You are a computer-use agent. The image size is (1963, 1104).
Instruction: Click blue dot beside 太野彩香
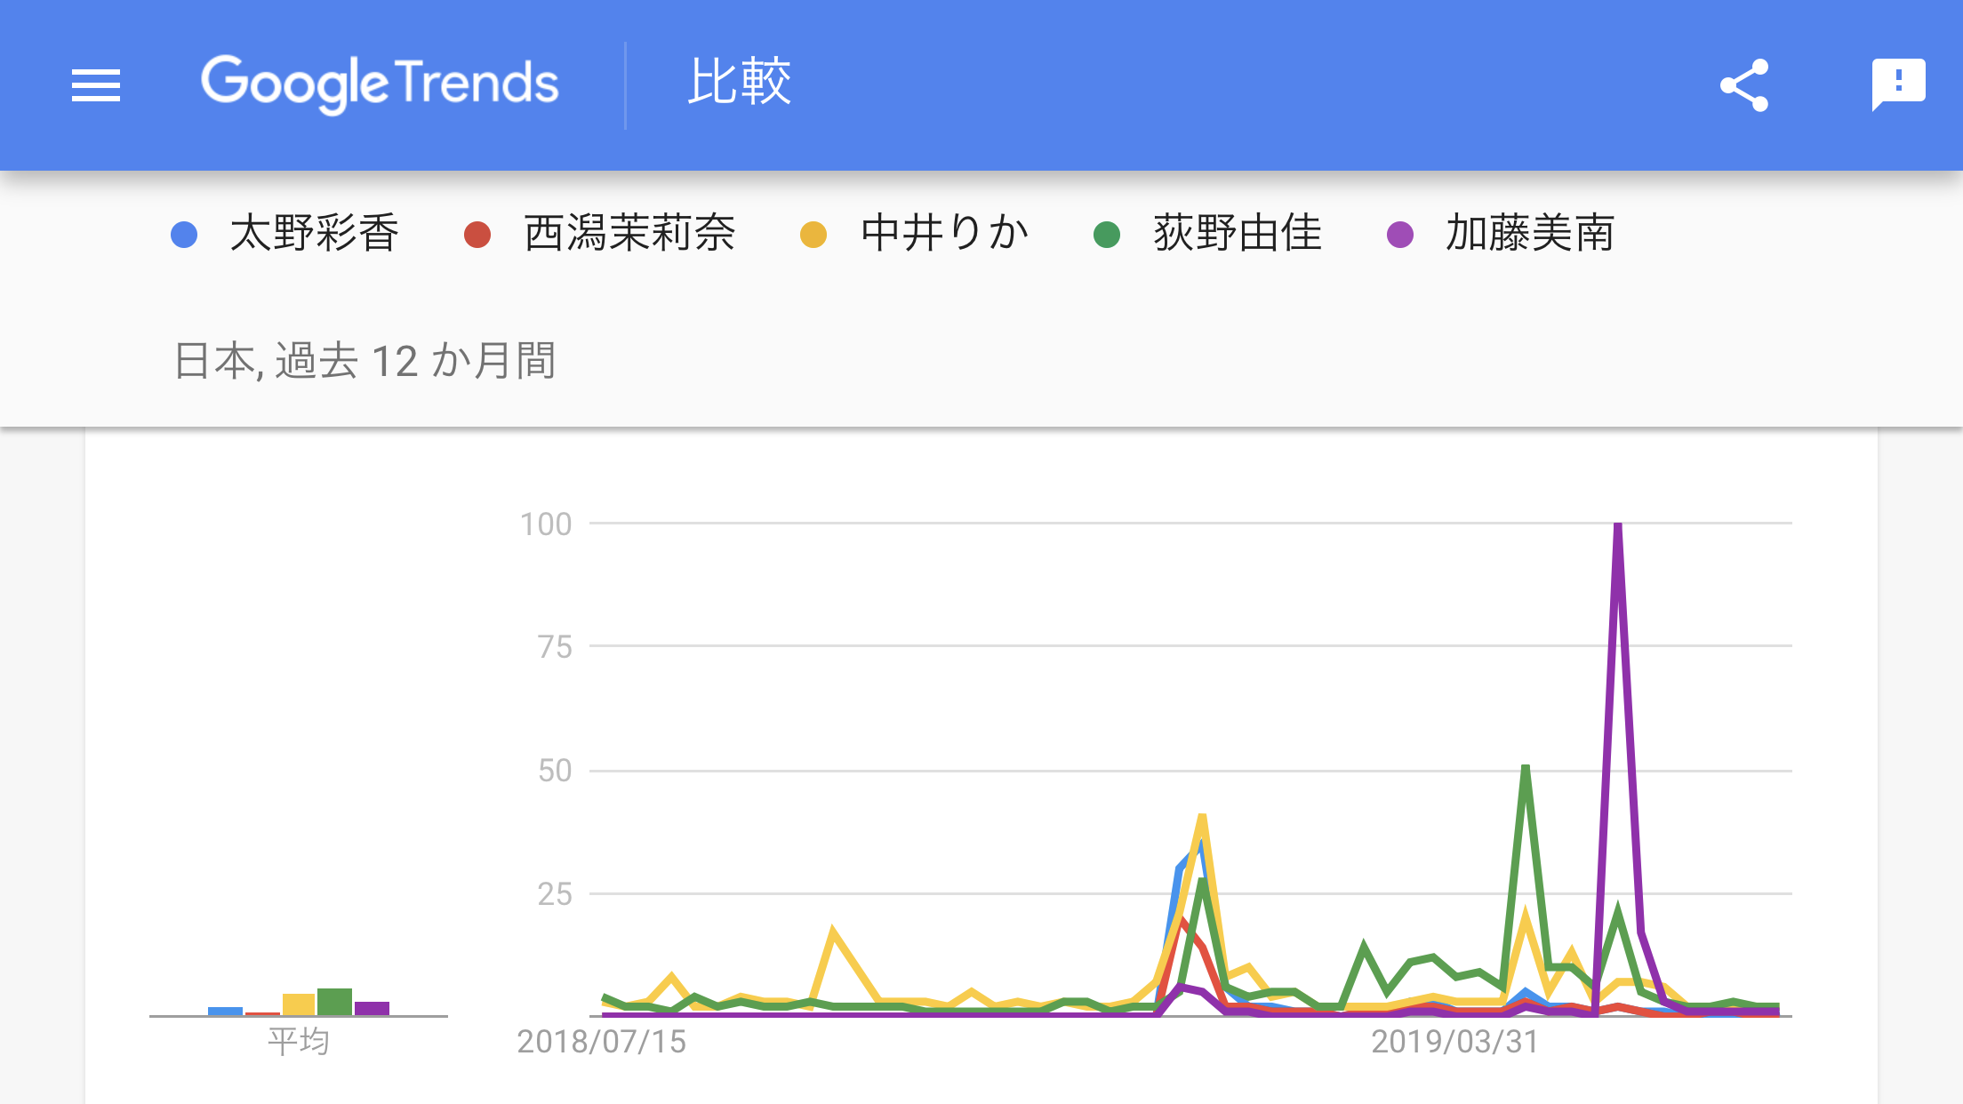(x=184, y=235)
